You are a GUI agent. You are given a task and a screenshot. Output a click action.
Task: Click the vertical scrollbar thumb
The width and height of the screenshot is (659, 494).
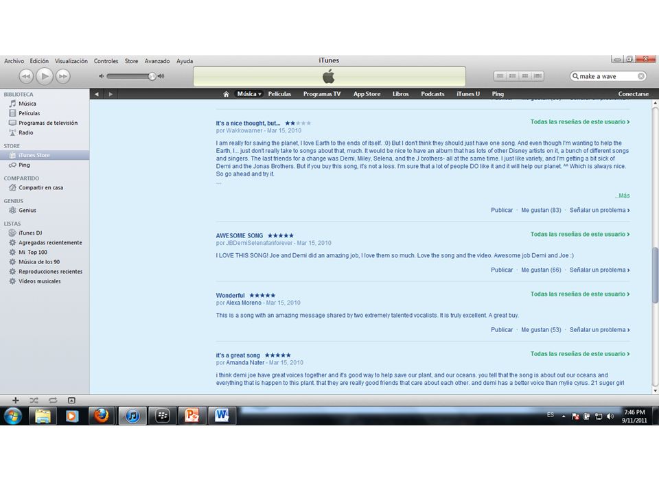pyautogui.click(x=655, y=275)
